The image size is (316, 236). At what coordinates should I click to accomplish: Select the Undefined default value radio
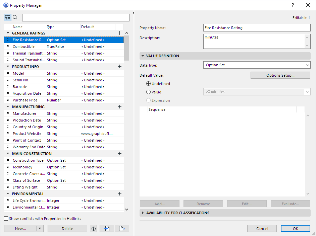tap(149, 84)
